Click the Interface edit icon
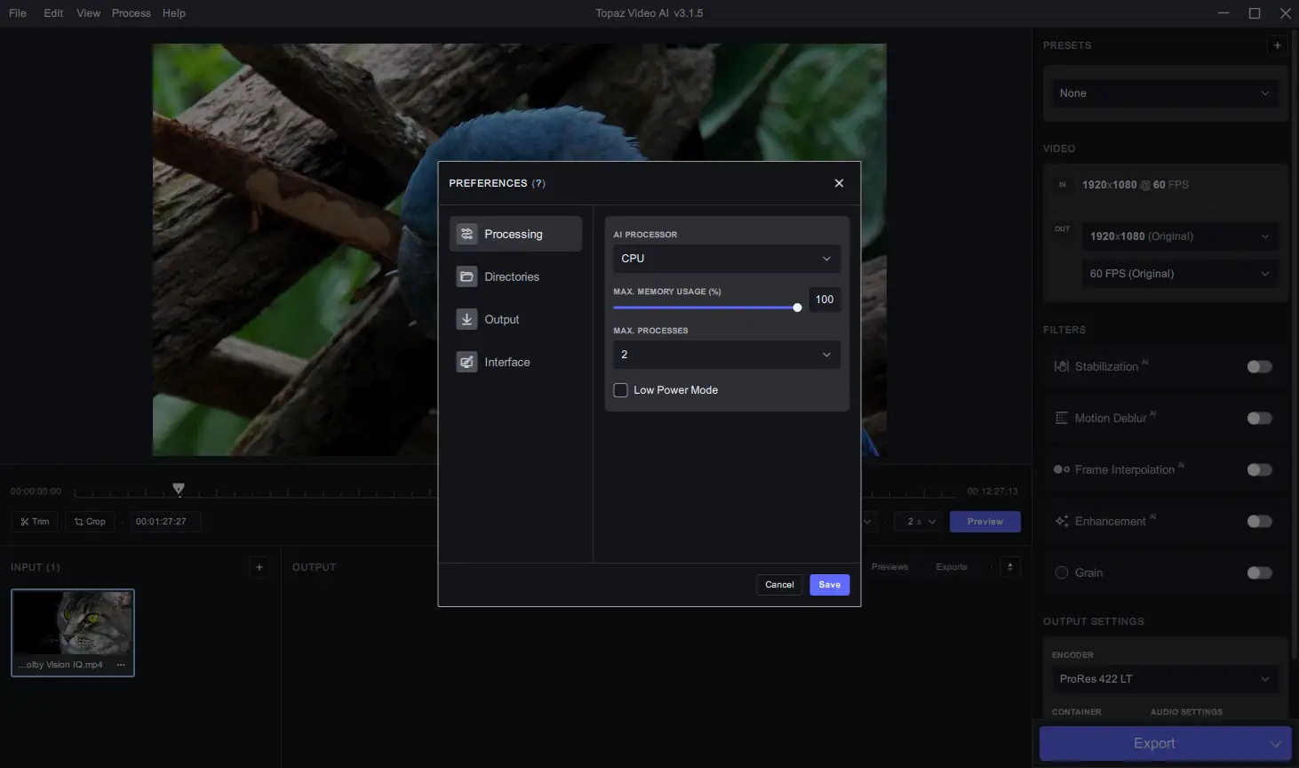 pos(466,362)
